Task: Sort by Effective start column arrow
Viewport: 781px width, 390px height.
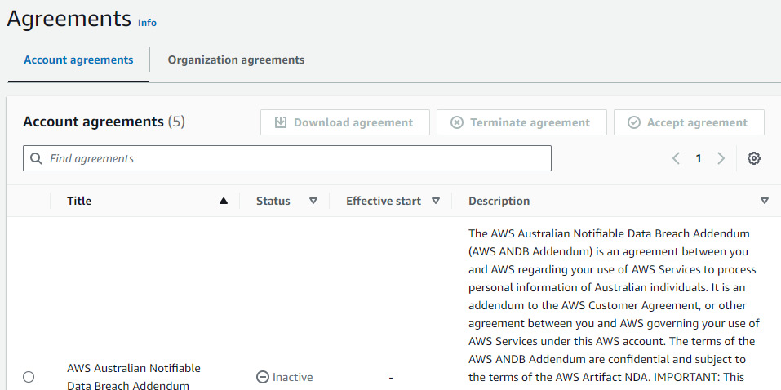Action: coord(436,202)
